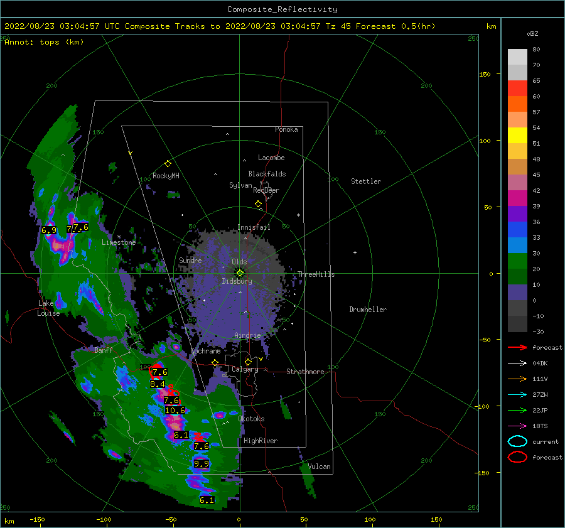Click the Okotoks label

coord(251,419)
